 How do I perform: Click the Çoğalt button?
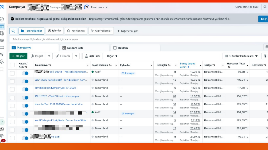[x=37, y=56]
